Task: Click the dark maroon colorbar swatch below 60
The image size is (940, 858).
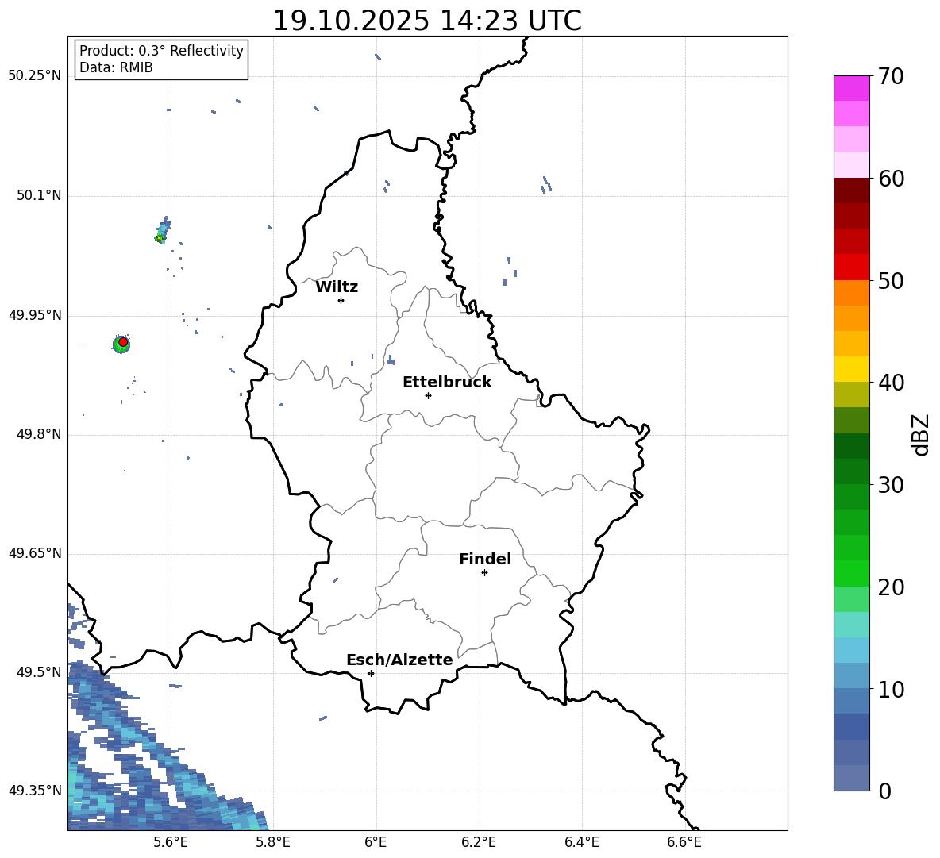Action: click(851, 190)
